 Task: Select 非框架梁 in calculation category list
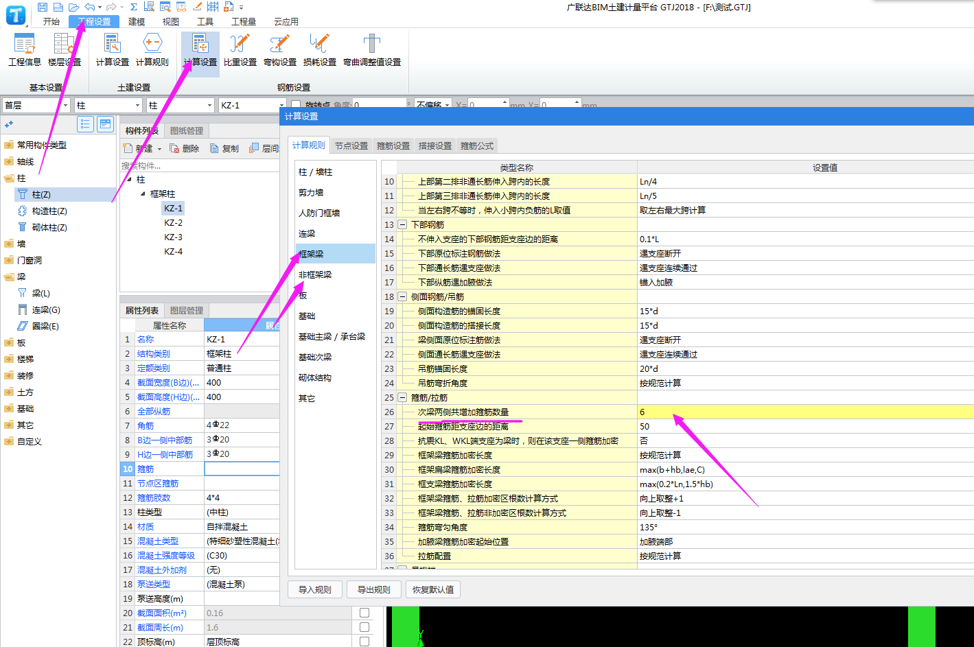[x=335, y=274]
